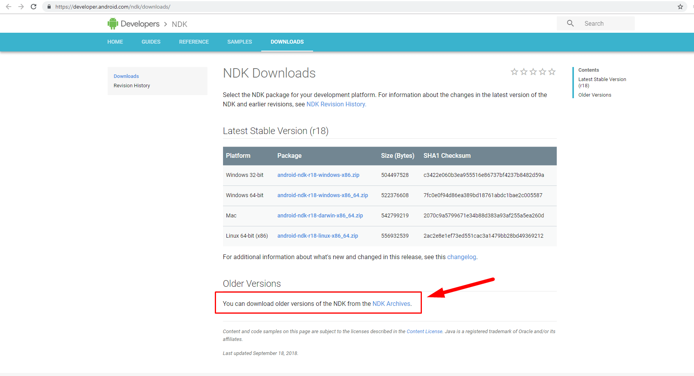
Task: Jump to Older Versions in Contents
Action: (x=595, y=95)
